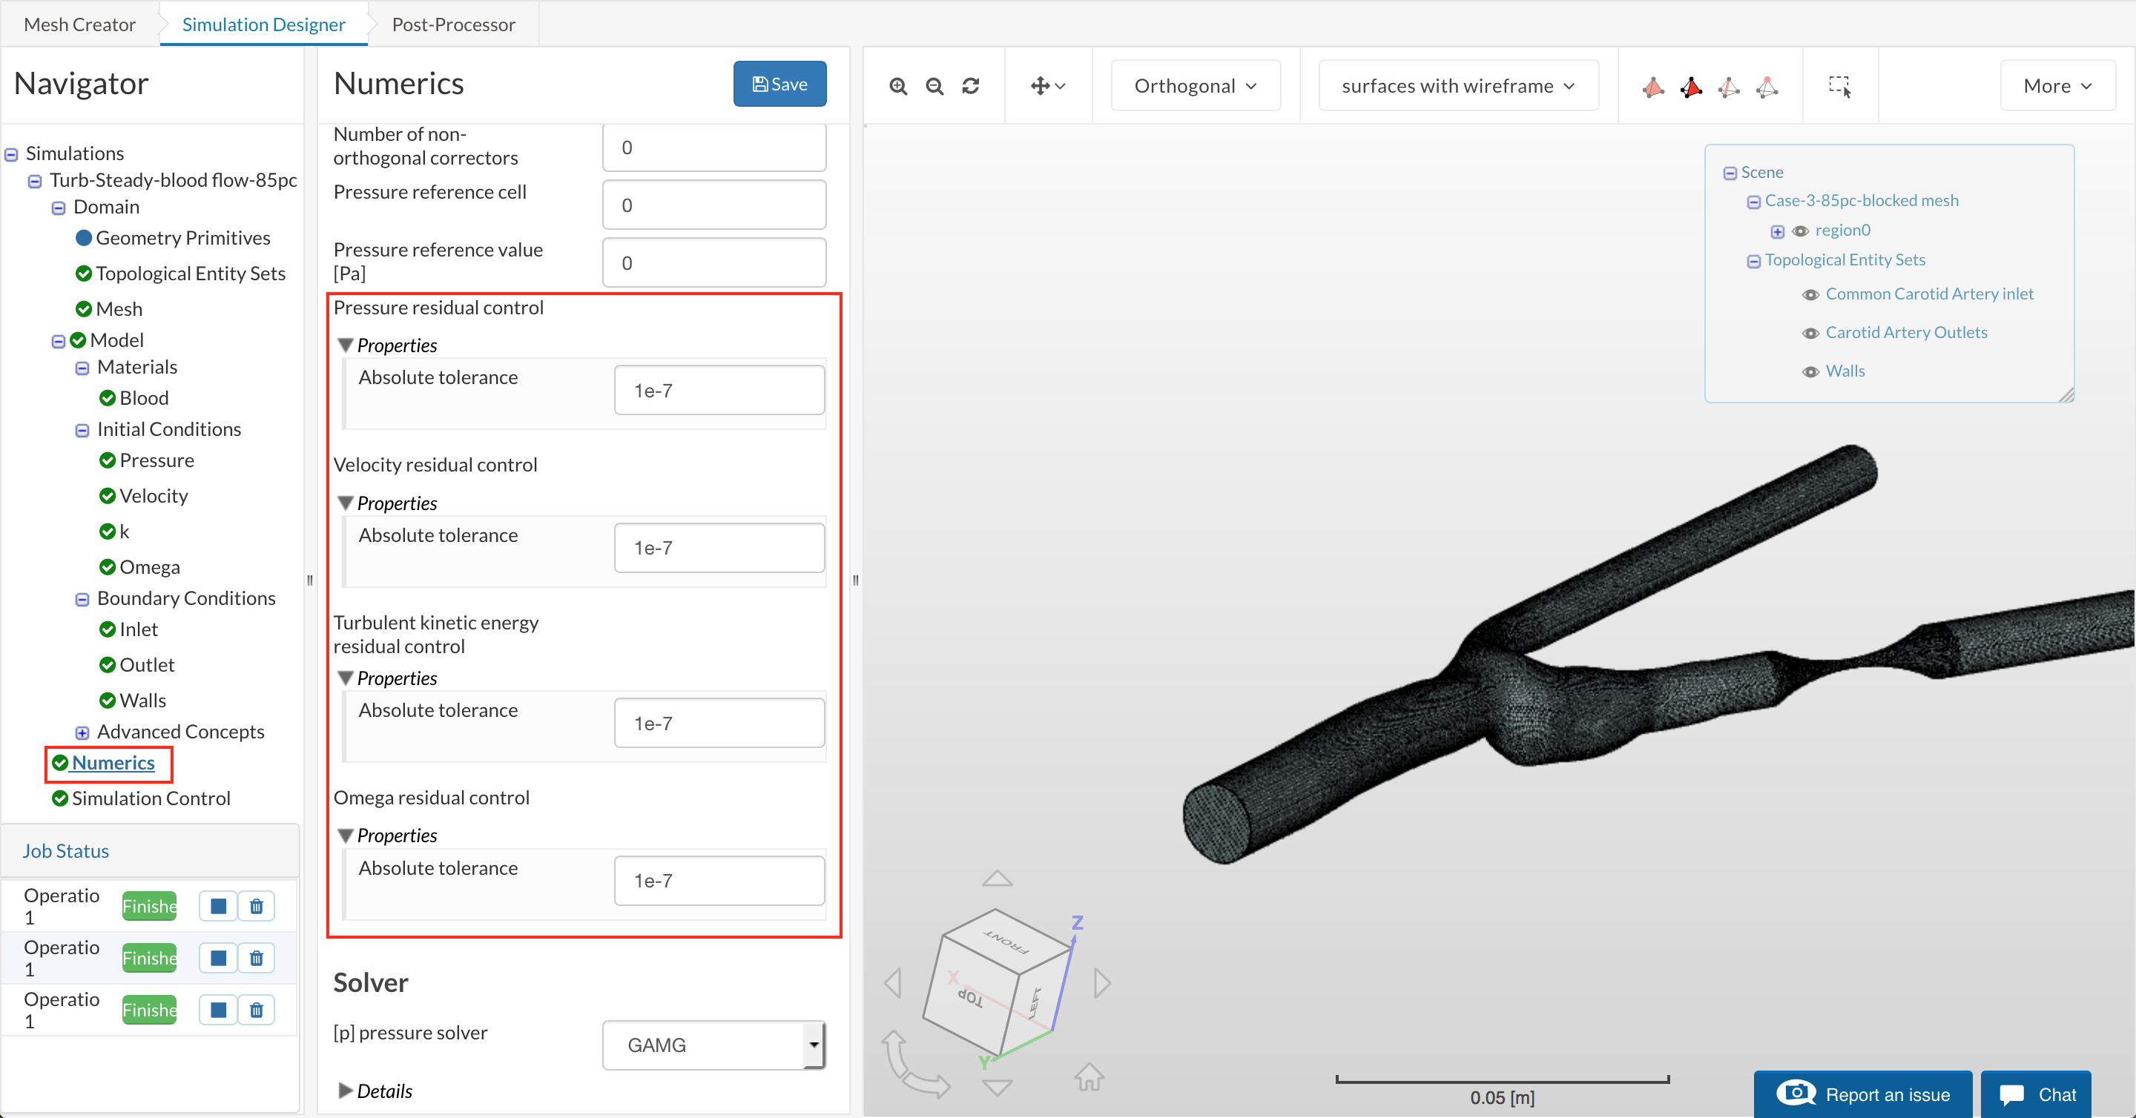Toggle visibility eye for Walls entity set
The image size is (2136, 1118).
click(x=1810, y=372)
